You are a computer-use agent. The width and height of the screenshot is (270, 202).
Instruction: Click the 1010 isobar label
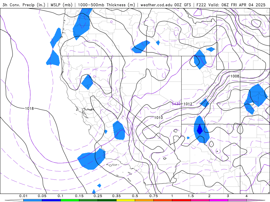point(158,117)
